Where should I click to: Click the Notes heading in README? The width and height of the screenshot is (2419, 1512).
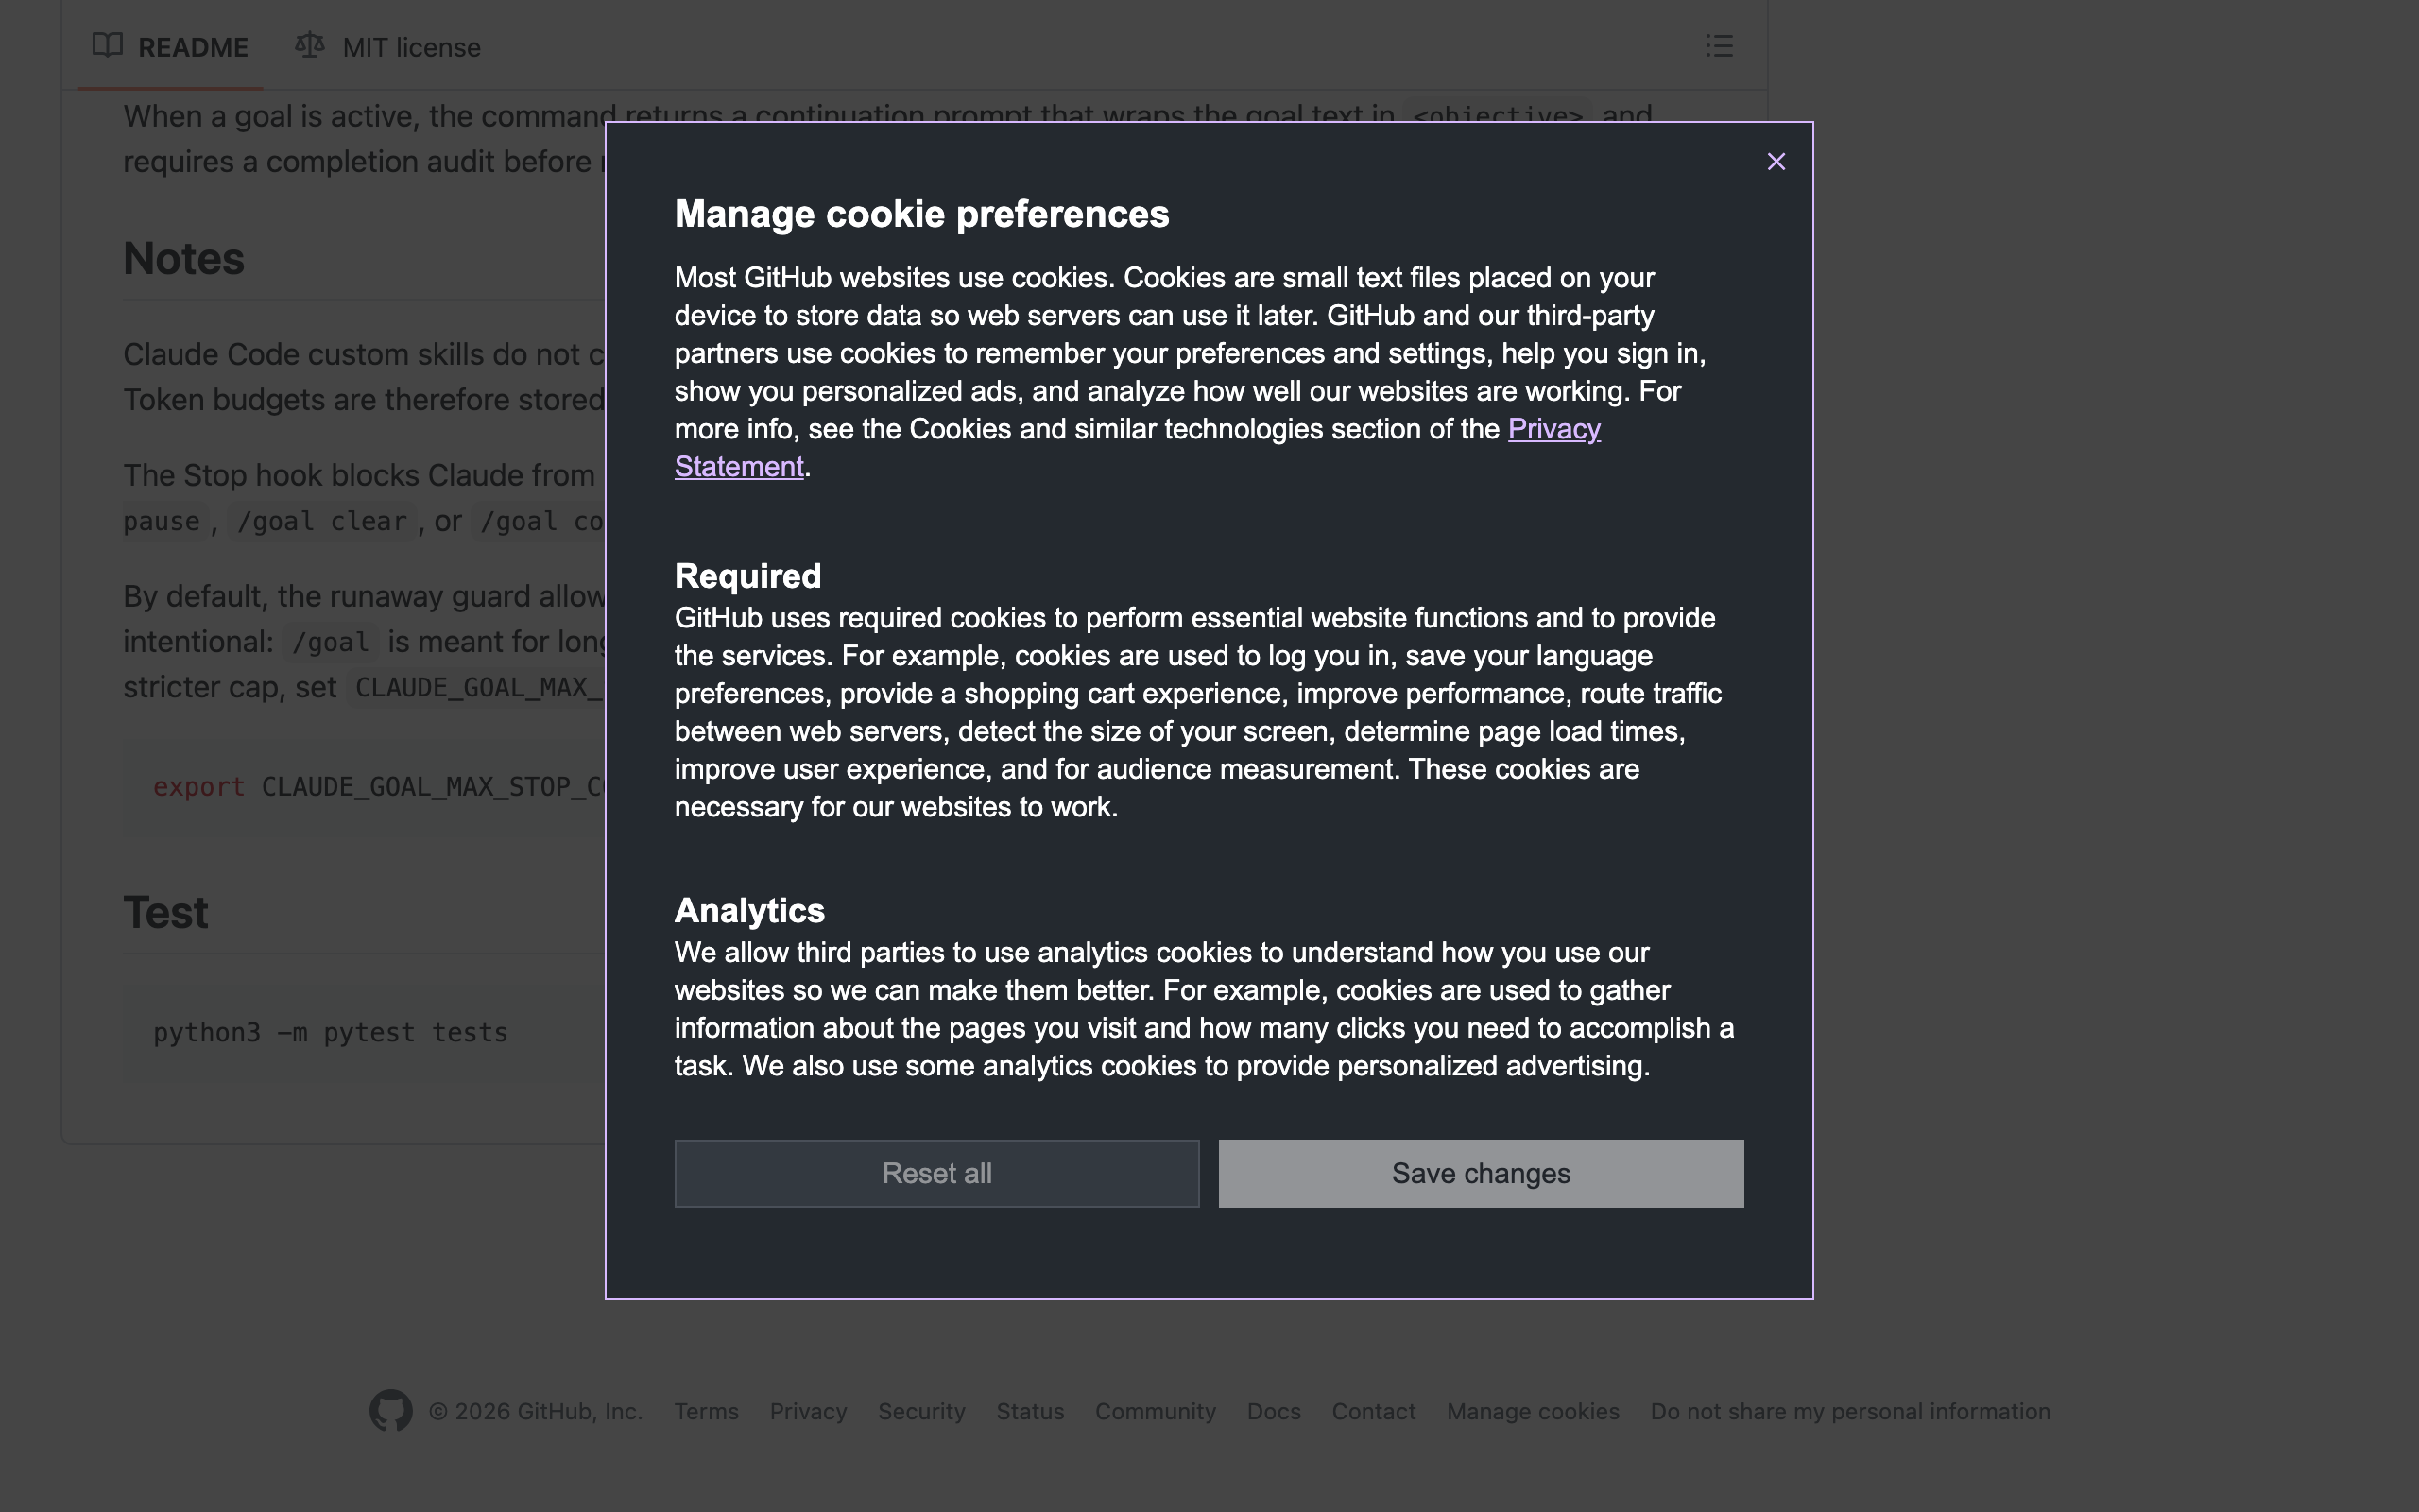(x=184, y=259)
